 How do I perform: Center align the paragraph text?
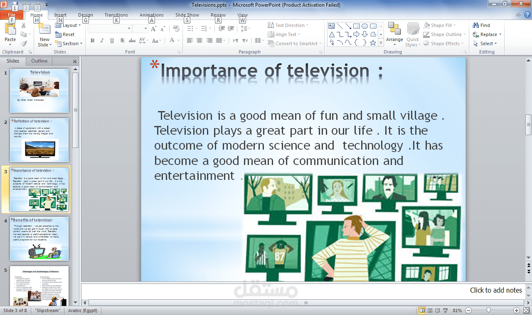pos(199,40)
